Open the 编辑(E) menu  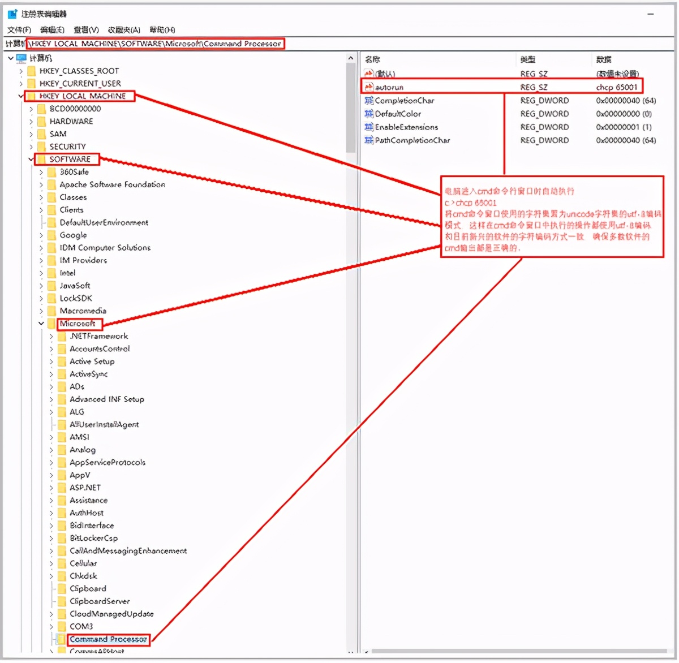pos(52,30)
